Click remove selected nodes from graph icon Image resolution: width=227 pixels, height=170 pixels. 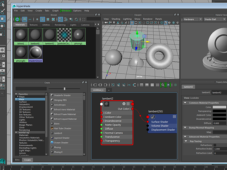coord(123,85)
